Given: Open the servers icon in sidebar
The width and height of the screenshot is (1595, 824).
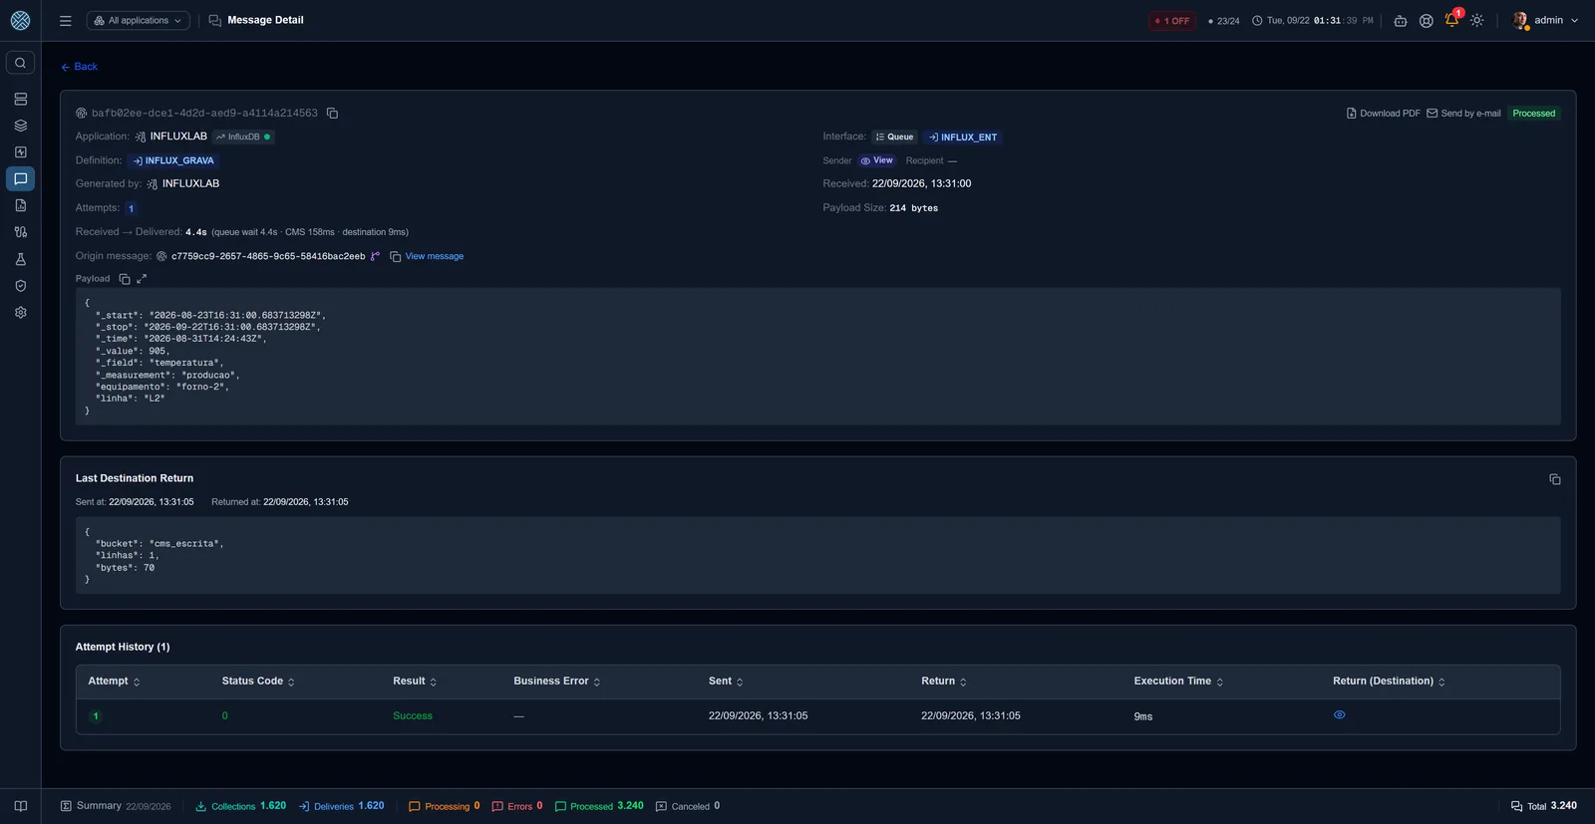Looking at the screenshot, I should pyautogui.click(x=20, y=100).
